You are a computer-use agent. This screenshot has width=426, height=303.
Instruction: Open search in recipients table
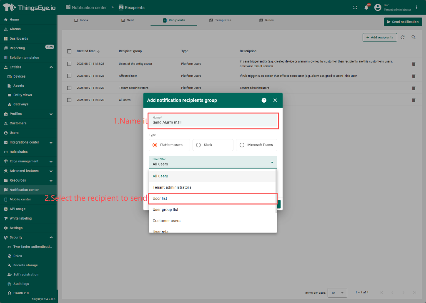(414, 37)
